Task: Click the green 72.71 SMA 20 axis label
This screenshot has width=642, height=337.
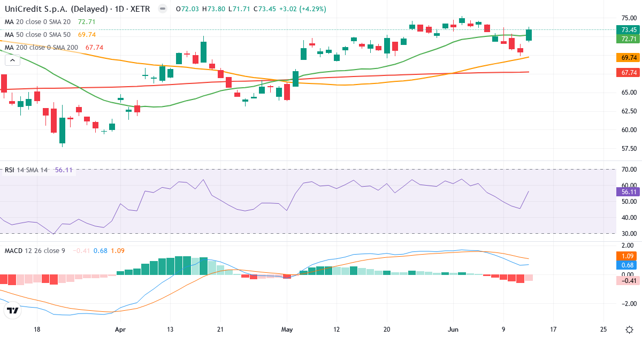Action: (x=628, y=39)
